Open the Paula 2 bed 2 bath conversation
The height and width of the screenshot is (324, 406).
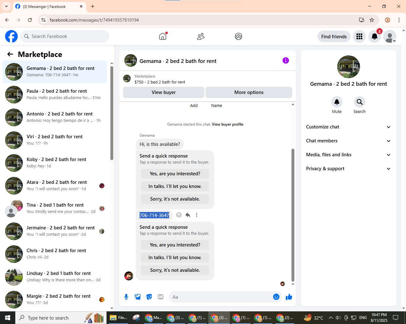click(55, 94)
